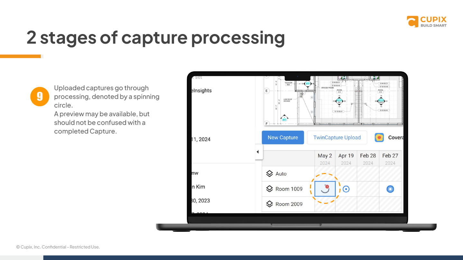Click the Feb 27 2024 column header

click(x=390, y=159)
